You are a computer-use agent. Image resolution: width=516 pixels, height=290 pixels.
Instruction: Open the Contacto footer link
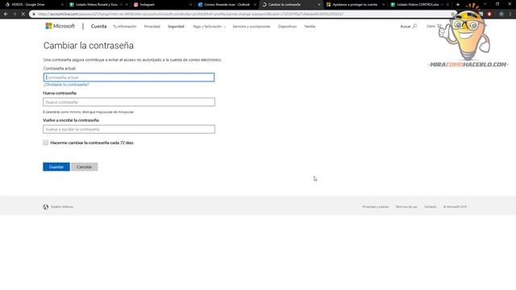pos(430,207)
